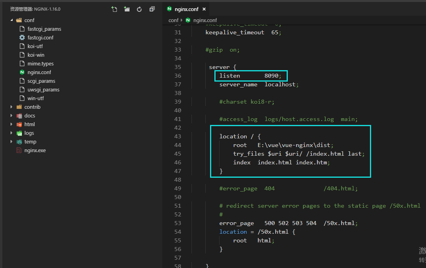The width and height of the screenshot is (426, 268).
Task: Expand the temp folder arrow
Action: 11,141
